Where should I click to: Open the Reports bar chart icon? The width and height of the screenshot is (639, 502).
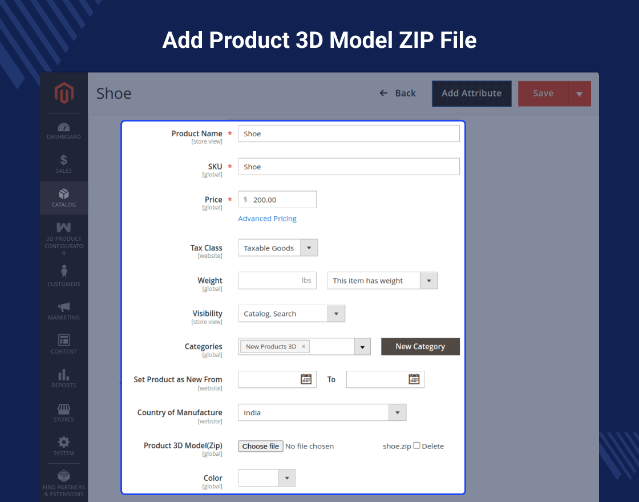click(x=64, y=375)
